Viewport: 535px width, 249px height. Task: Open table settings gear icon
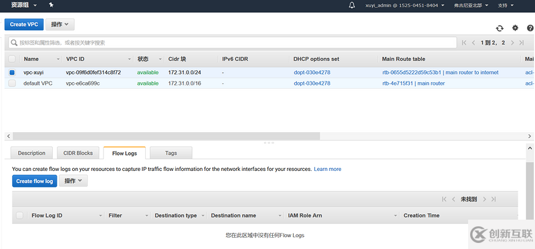(515, 28)
